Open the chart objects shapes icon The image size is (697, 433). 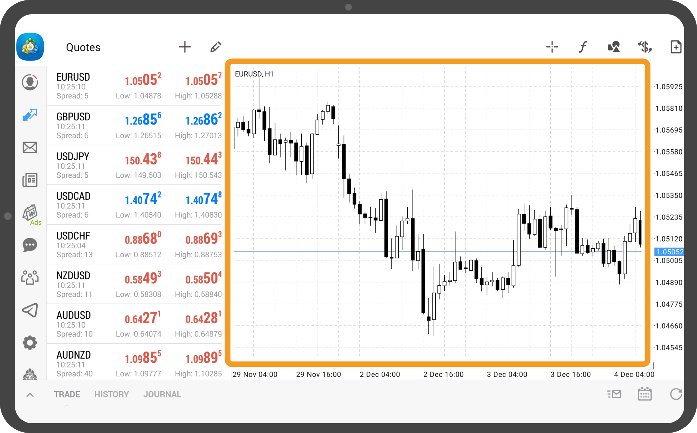[x=614, y=47]
